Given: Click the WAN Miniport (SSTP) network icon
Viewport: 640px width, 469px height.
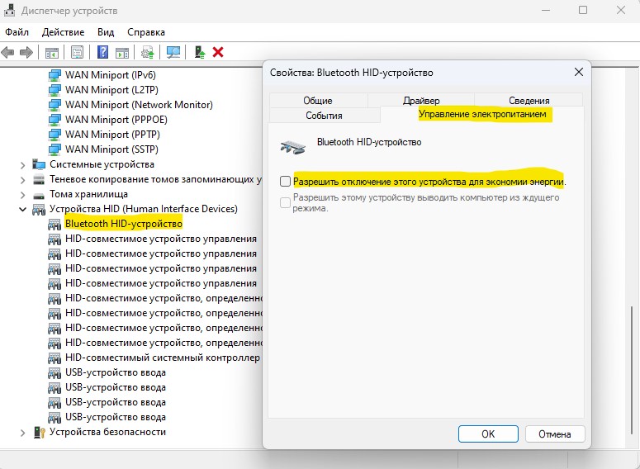Looking at the screenshot, I should 55,149.
